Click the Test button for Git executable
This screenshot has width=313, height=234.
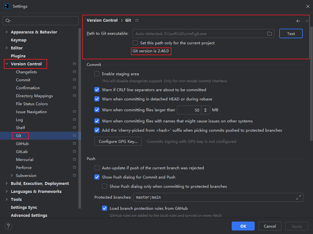[291, 33]
